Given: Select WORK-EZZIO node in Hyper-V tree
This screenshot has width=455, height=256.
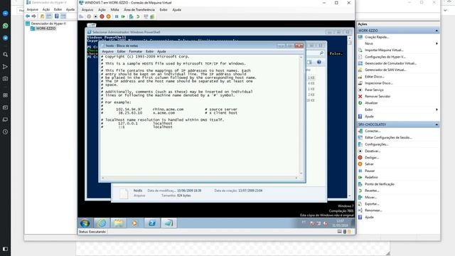Looking at the screenshot, I should [43, 28].
